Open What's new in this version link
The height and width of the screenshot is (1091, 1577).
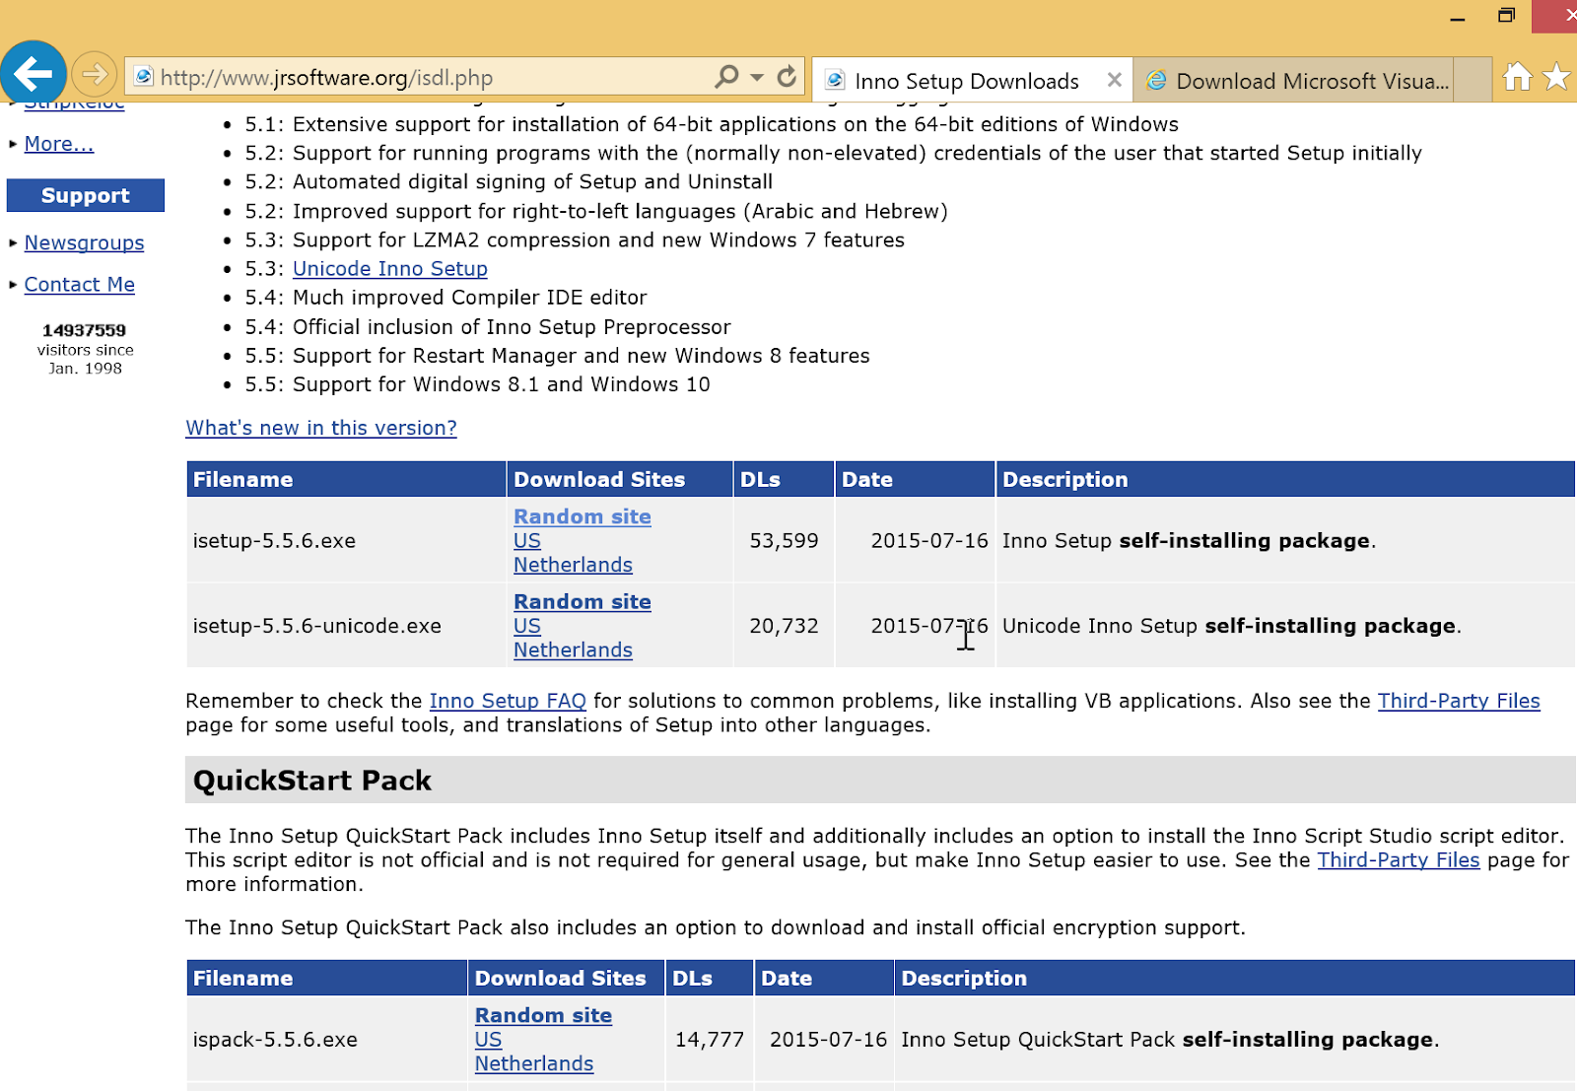point(321,428)
